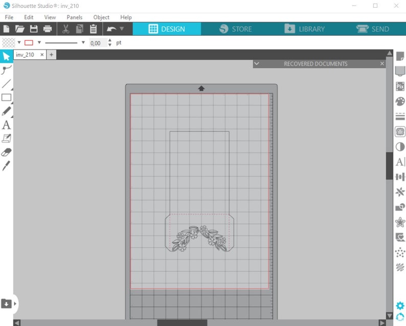Open the Text Style panel icon

point(400,162)
